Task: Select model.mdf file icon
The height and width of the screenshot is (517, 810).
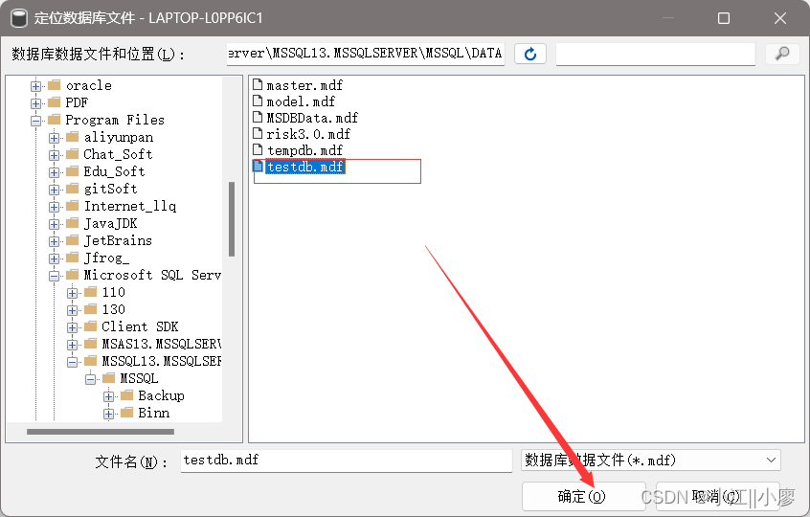Action: [258, 101]
